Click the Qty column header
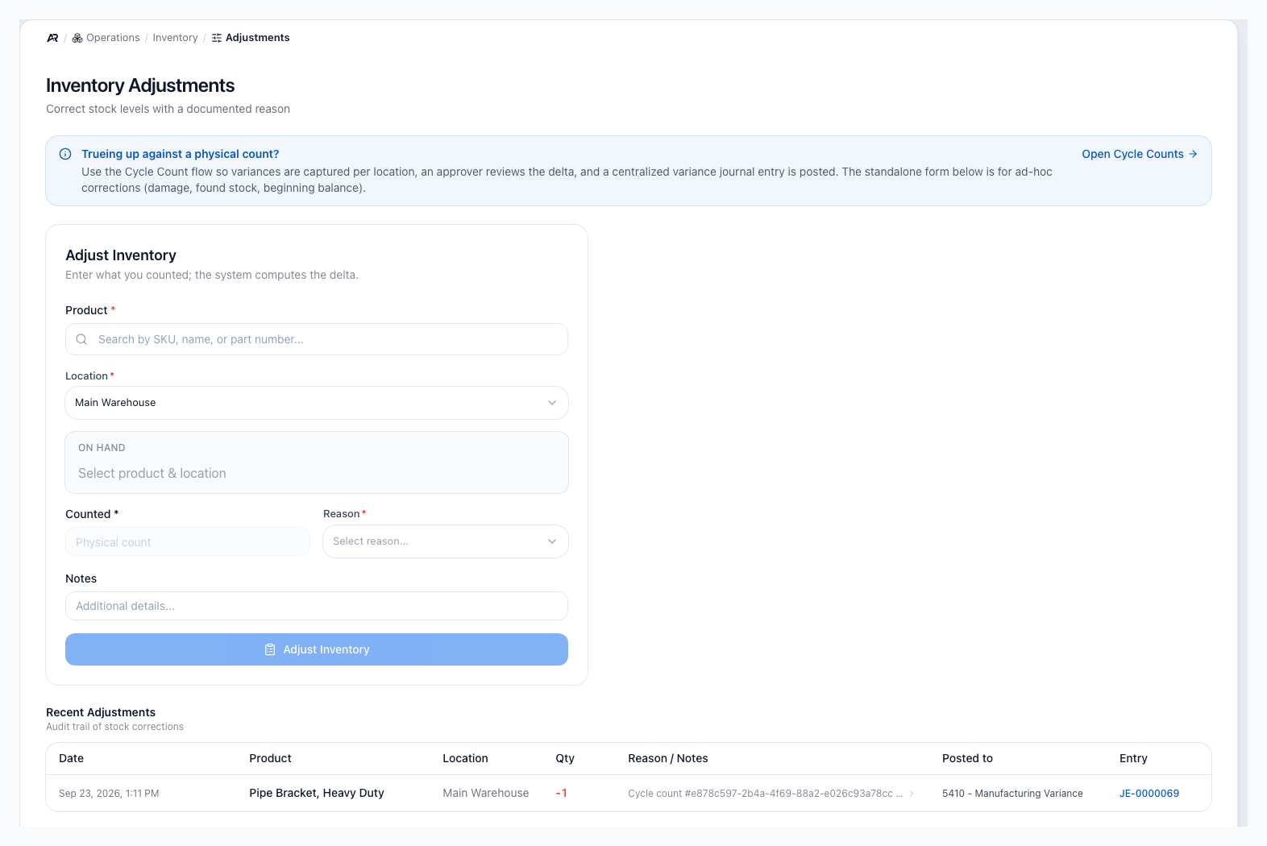Screen dimensions: 1267x846 [565, 758]
